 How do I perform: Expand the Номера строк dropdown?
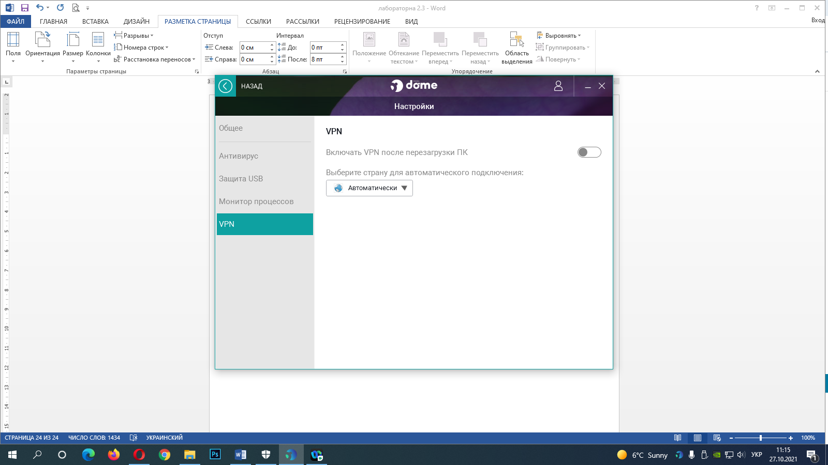pos(141,48)
